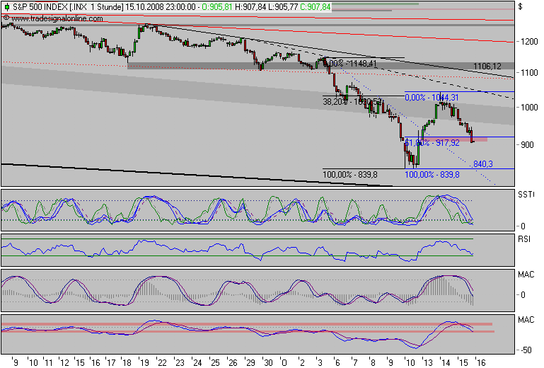Viewport: 544px width, 368px height.
Task: Click the 1100 price axis value
Action: [x=529, y=73]
